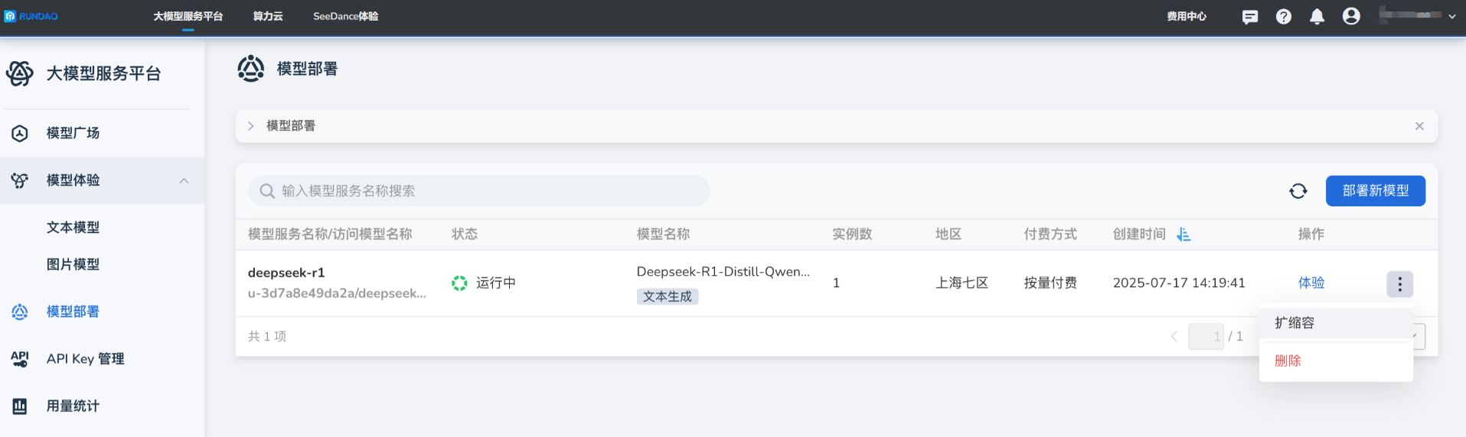Image resolution: width=1466 pixels, height=437 pixels.
Task: Click the 体验 link for deepseek-r1
Action: 1311,283
